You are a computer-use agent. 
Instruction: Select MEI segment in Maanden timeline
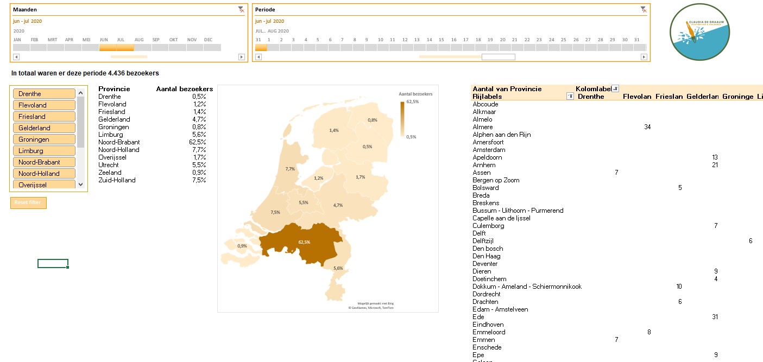coord(91,47)
